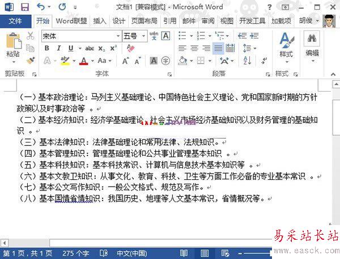
Task: Center the paragraph text
Action: (x=194, y=48)
